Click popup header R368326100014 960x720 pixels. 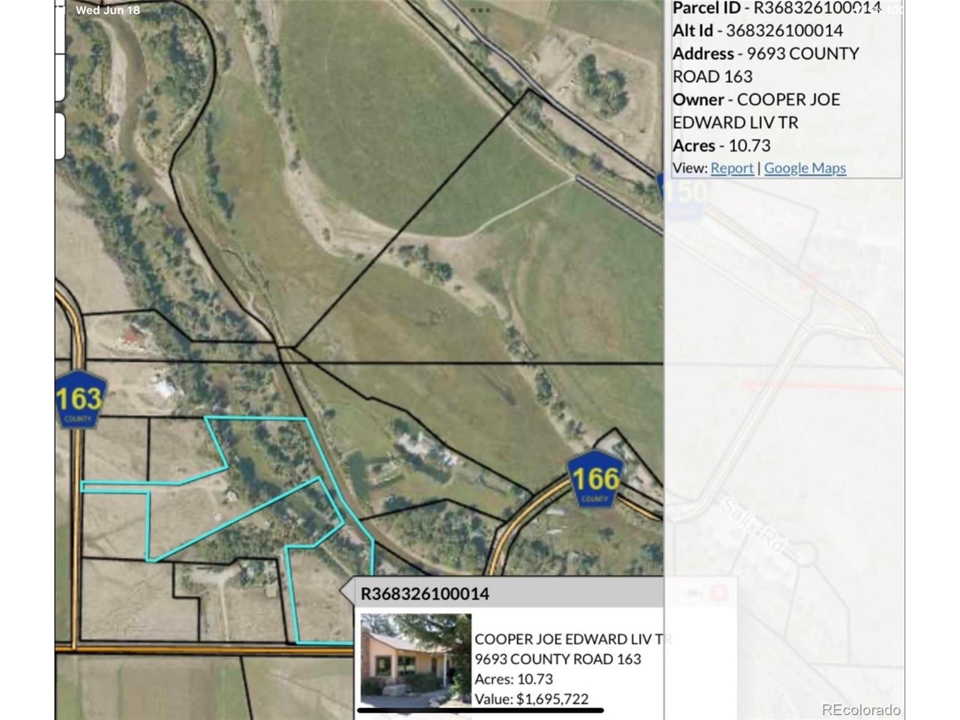tap(425, 594)
